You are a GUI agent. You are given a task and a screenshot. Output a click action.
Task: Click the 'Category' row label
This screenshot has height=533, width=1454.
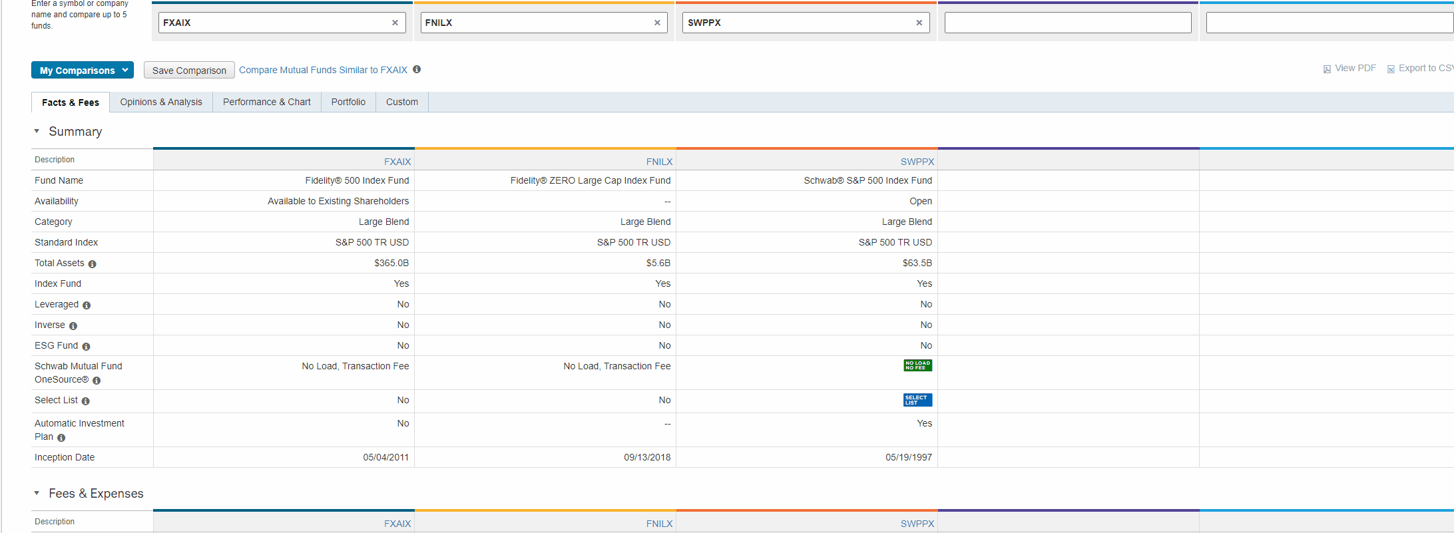coord(53,222)
